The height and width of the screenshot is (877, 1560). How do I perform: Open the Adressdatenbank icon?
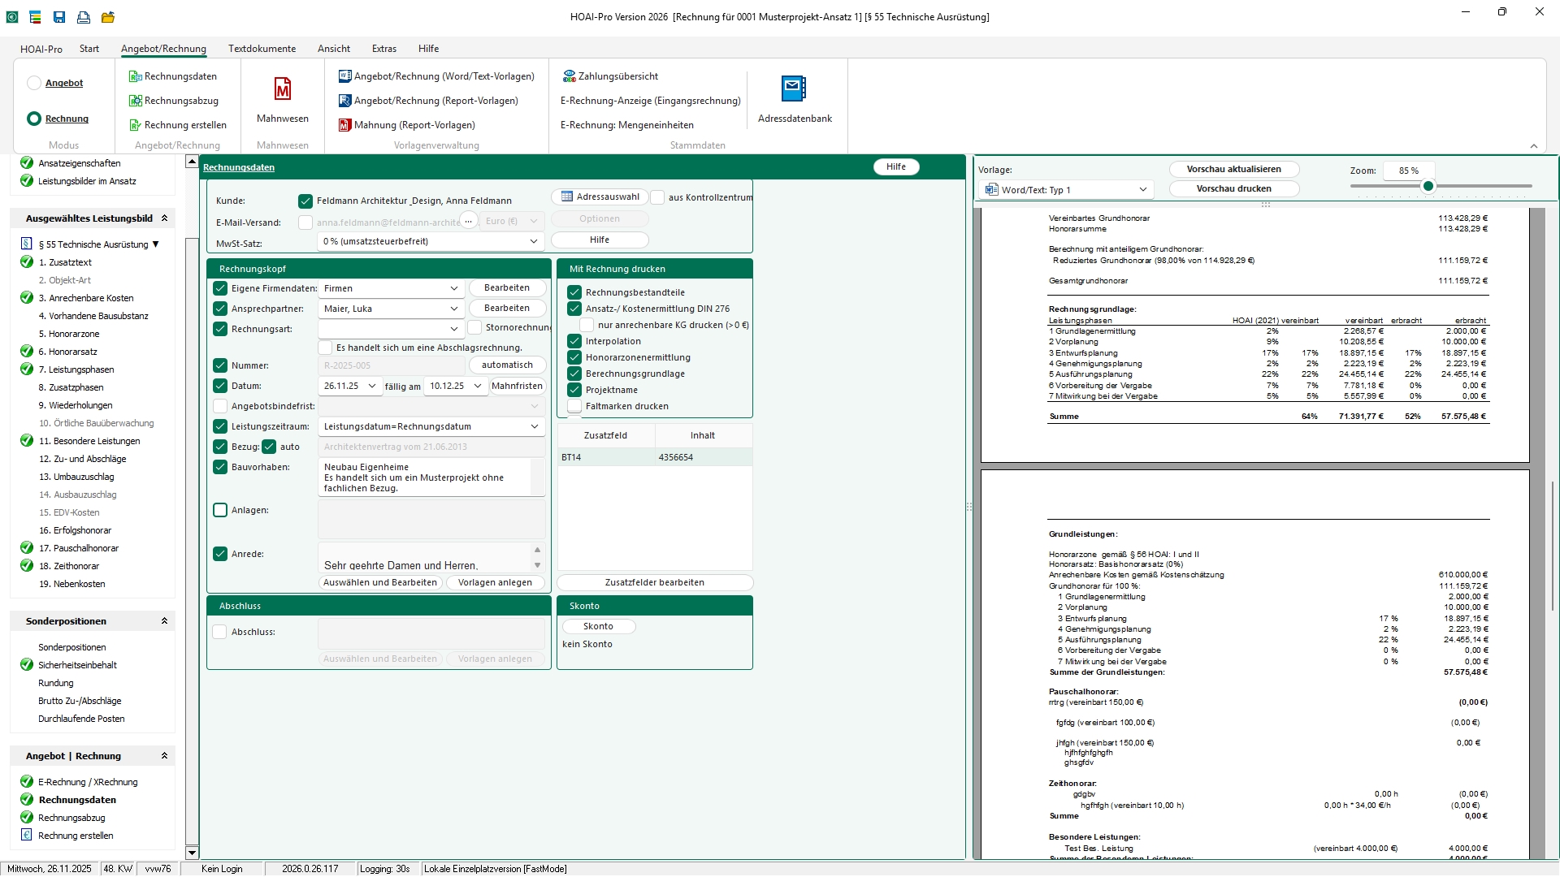coord(794,89)
